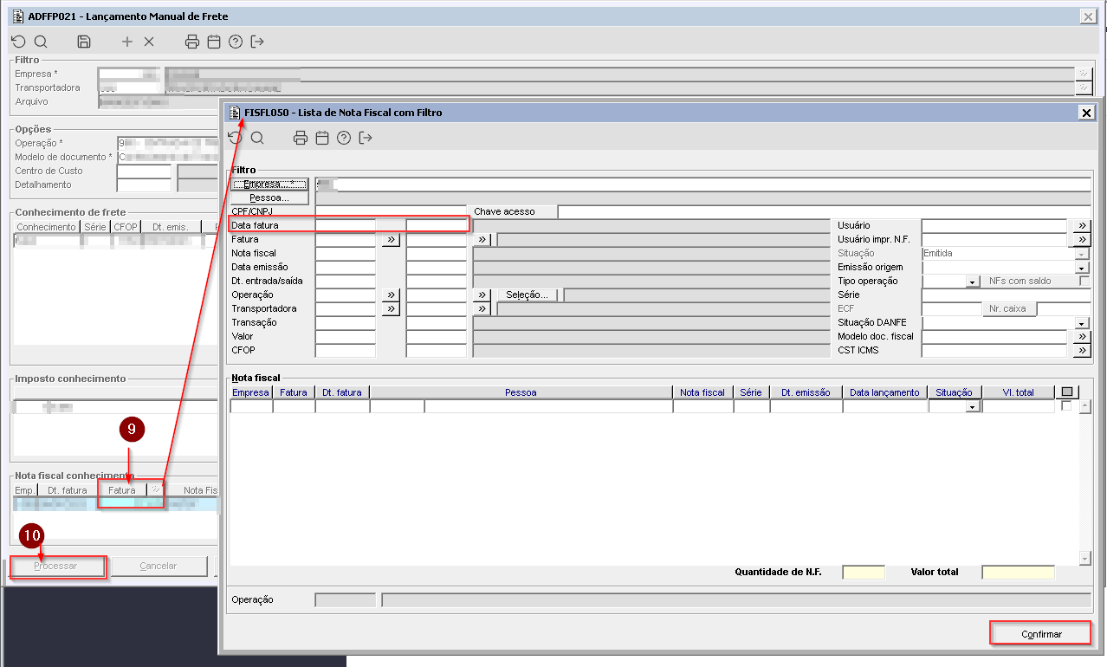Click the Confirmar button
Viewport: 1107px width, 667px height.
click(x=1041, y=634)
